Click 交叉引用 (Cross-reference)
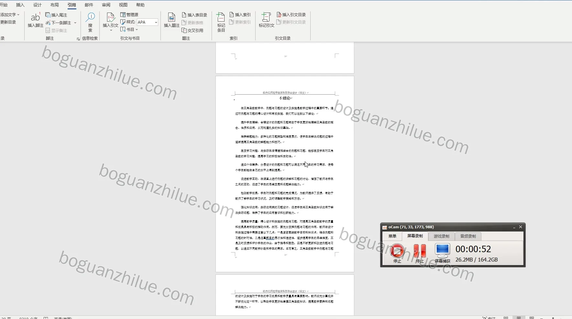 [x=192, y=30]
